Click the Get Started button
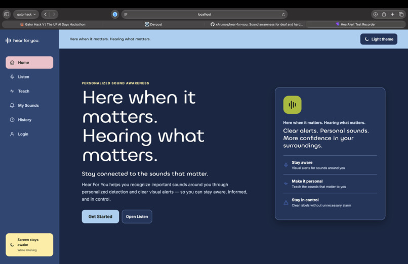This screenshot has height=264, width=408. (x=100, y=216)
